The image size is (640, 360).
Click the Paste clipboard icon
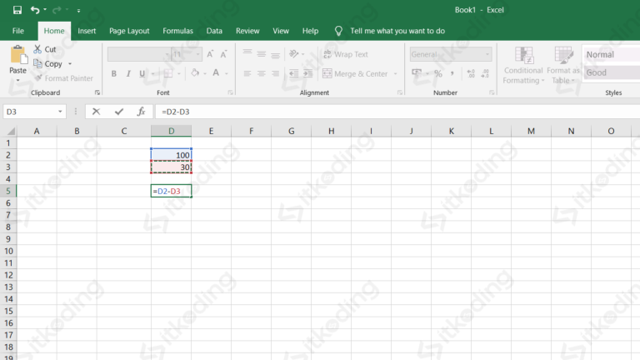(x=18, y=55)
